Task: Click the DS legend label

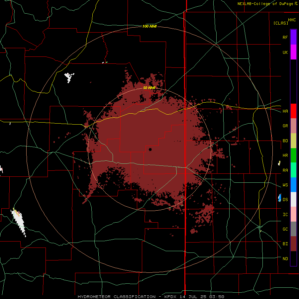Action: 285,199
